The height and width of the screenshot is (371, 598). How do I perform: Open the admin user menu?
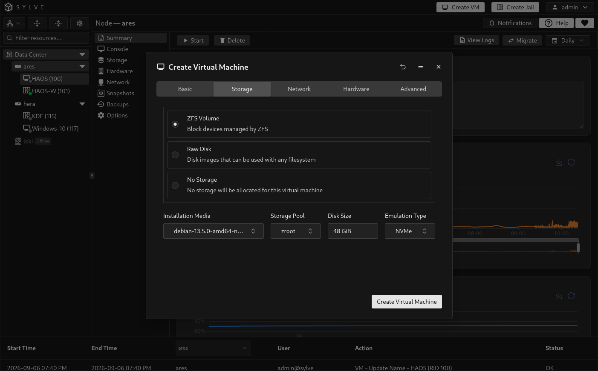(x=570, y=7)
